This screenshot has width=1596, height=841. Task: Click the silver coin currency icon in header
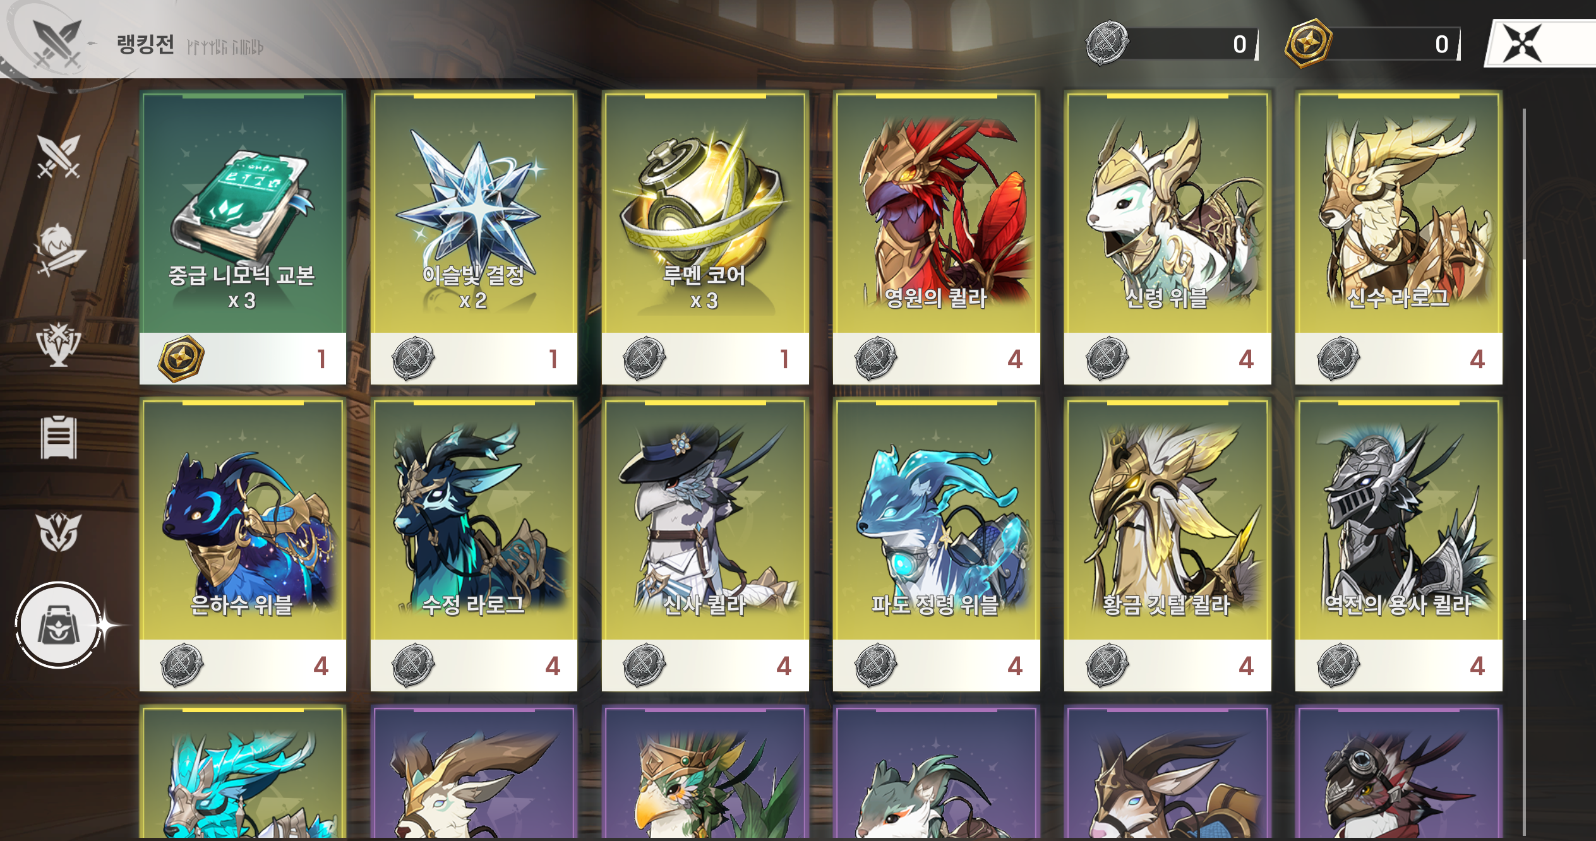pyautogui.click(x=1107, y=43)
